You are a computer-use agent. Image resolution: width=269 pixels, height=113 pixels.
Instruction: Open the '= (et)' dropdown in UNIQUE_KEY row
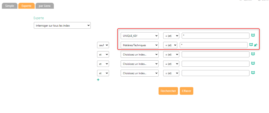(x=171, y=36)
